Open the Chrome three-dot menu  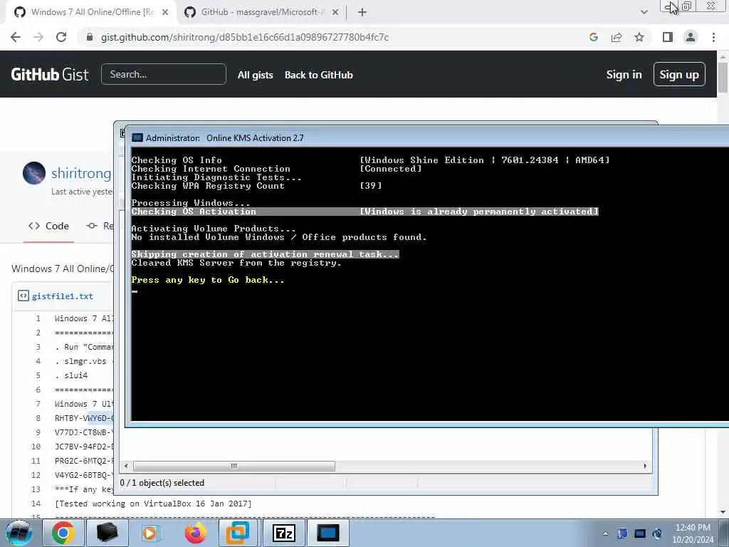713,37
